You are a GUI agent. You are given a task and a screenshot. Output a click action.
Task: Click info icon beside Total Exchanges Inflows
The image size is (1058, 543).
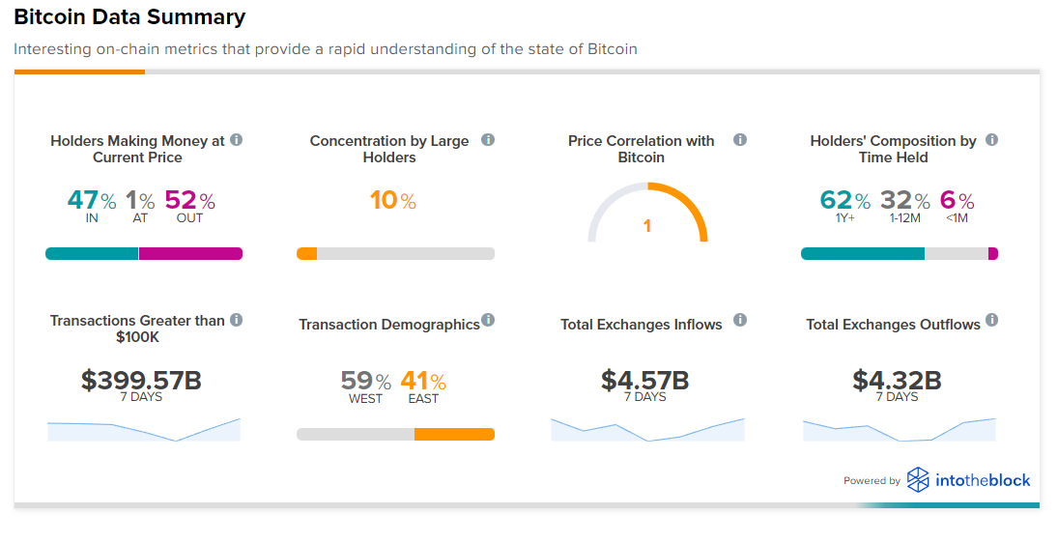740,320
